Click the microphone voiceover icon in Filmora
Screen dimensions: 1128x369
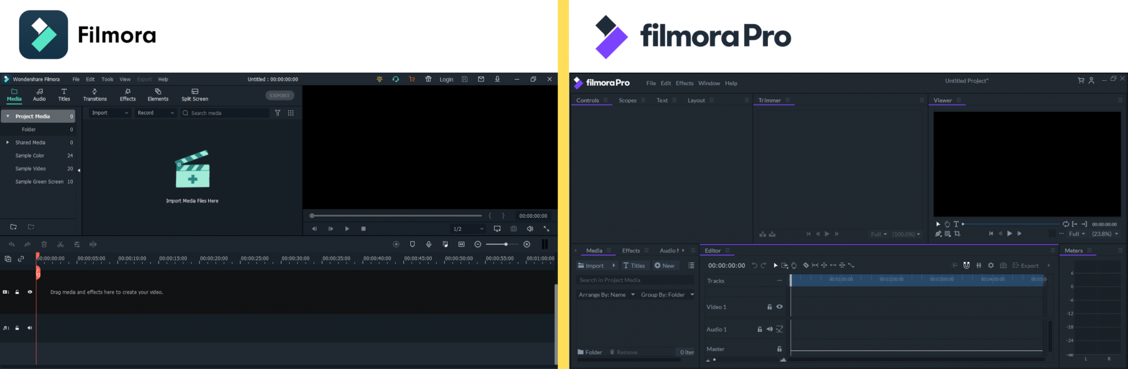tap(429, 244)
